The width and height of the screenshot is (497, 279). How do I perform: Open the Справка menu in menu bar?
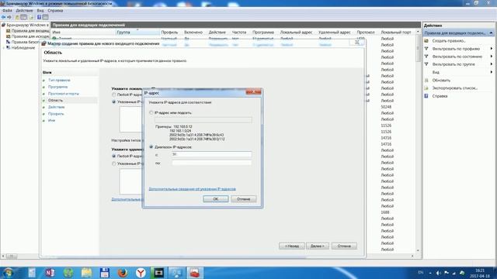tap(55, 10)
